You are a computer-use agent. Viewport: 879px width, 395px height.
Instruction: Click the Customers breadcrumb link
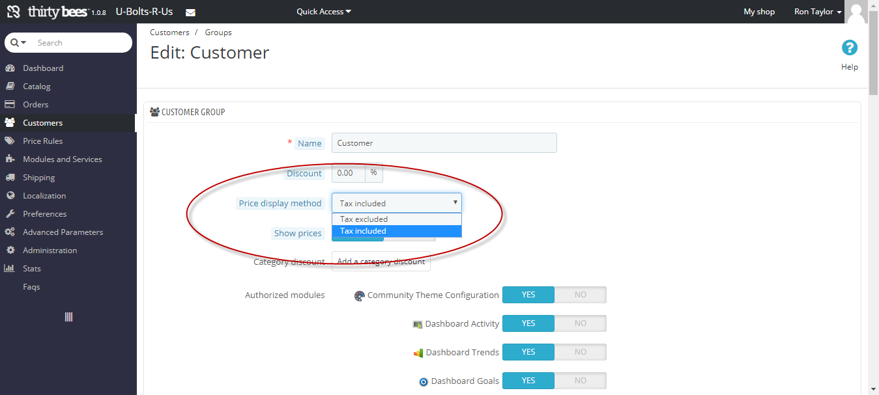[x=169, y=33]
